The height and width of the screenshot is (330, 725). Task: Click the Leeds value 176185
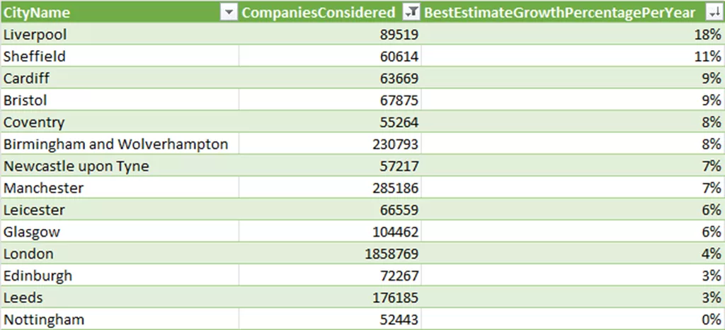[x=330, y=297]
